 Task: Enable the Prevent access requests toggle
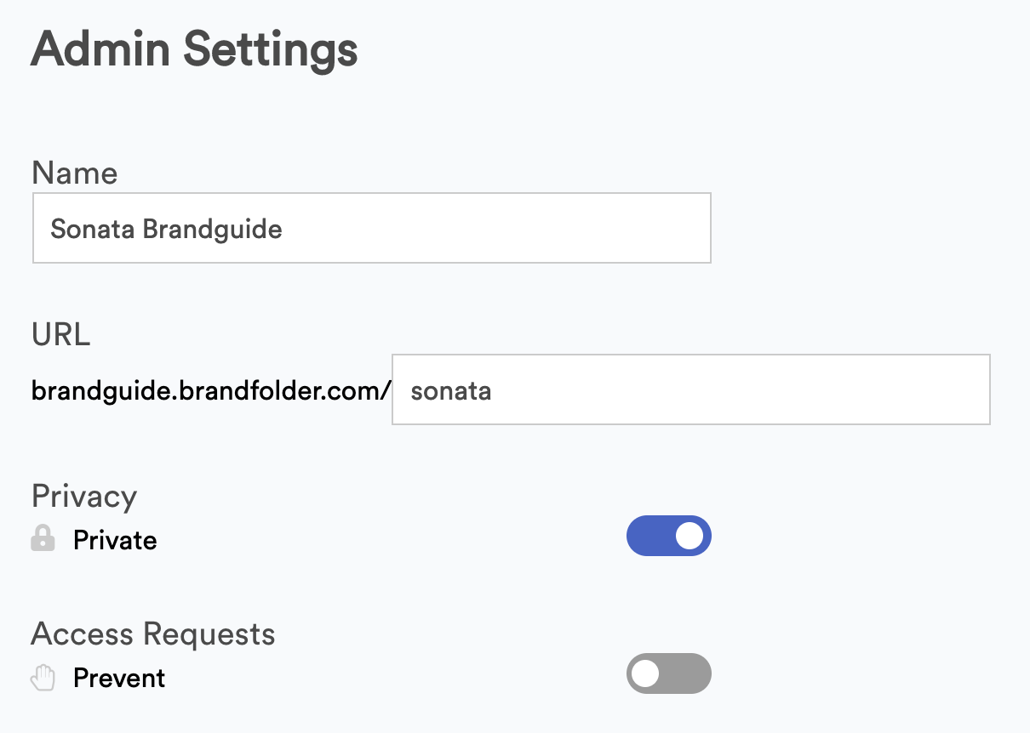668,674
